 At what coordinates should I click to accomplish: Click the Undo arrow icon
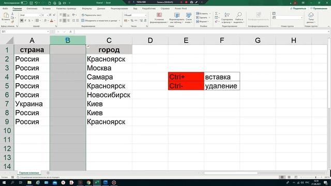click(x=36, y=3)
